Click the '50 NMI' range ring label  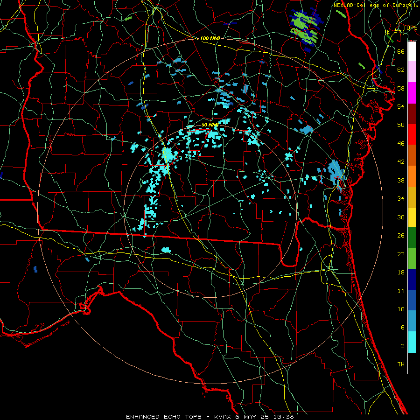coord(210,125)
